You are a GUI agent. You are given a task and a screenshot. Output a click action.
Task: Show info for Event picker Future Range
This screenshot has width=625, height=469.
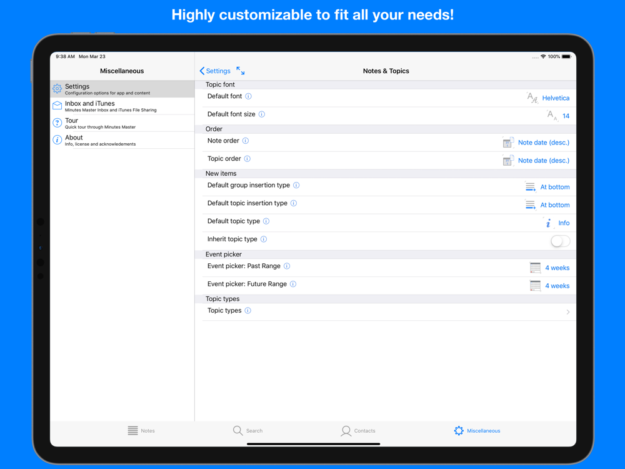tap(293, 284)
